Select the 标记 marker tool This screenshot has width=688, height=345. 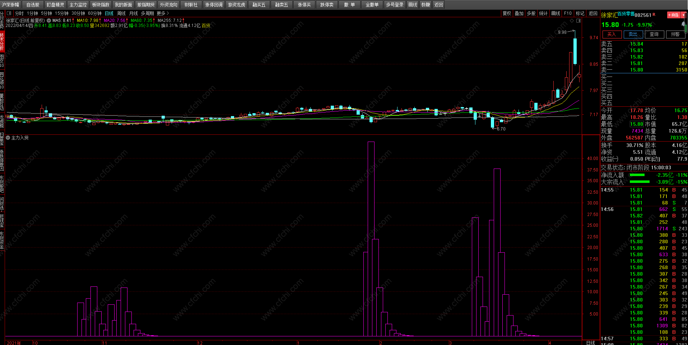(580, 13)
